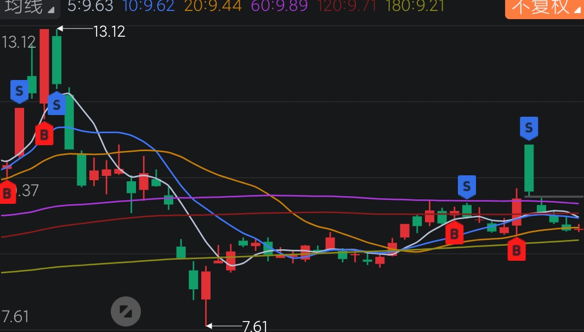The width and height of the screenshot is (584, 332).
Task: Select the purple 60:9.89 moving average value
Action: (x=279, y=6)
